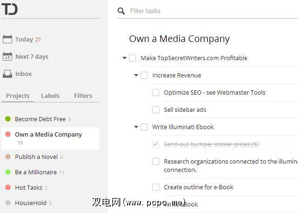Click the gray dot beside HouseHold
Image resolution: width=298 pixels, height=213 pixels.
(8, 203)
